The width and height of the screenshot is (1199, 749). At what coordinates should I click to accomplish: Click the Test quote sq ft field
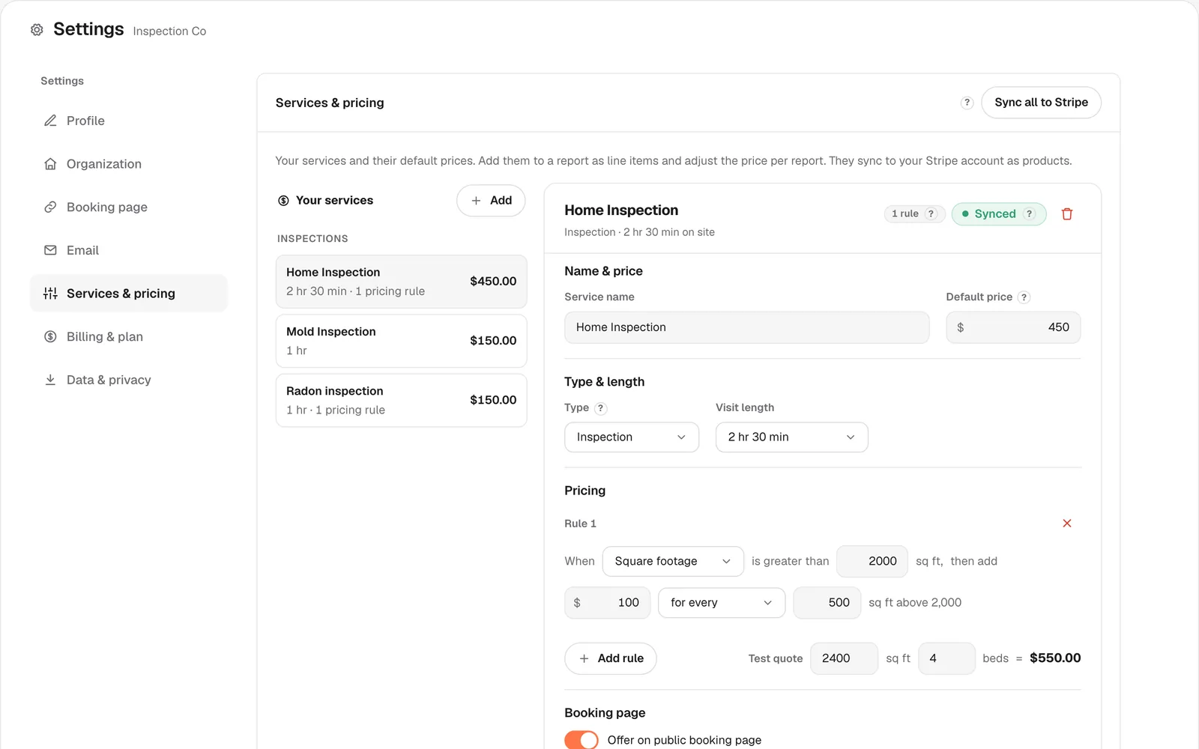pos(845,658)
